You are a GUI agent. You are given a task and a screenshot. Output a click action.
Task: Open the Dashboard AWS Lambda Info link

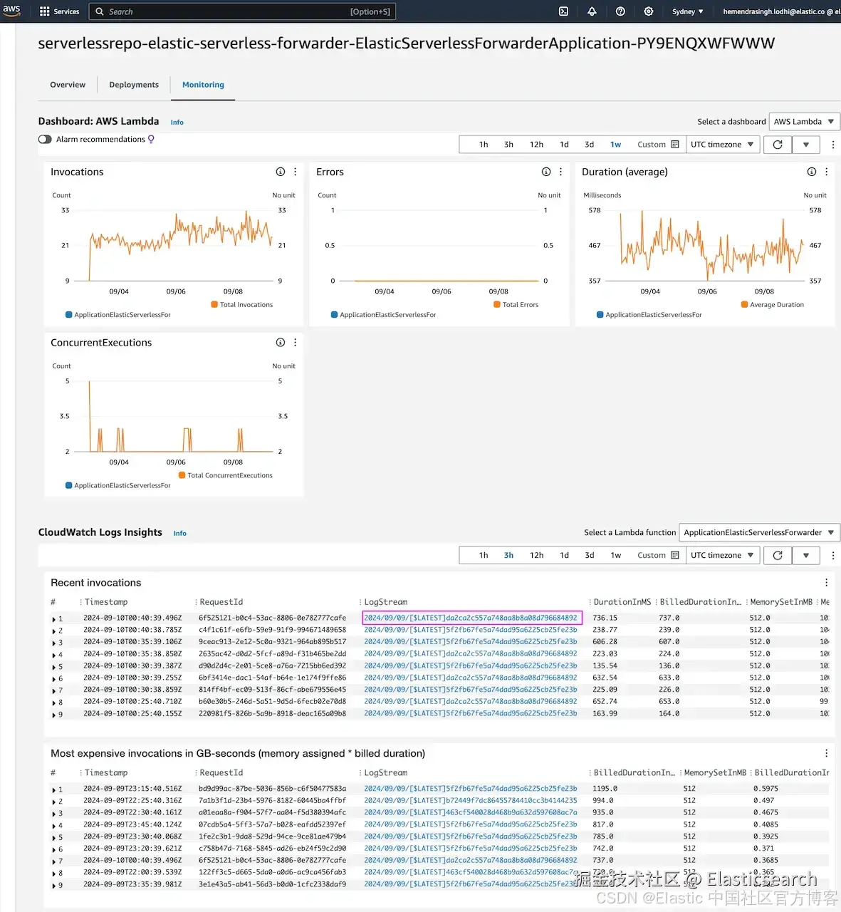pyautogui.click(x=177, y=123)
